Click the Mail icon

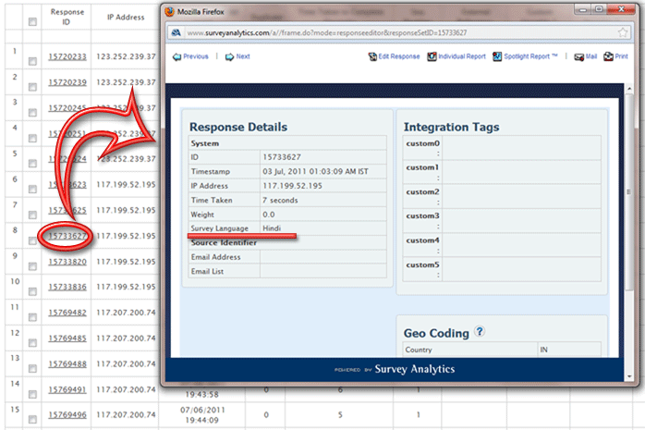pos(585,56)
